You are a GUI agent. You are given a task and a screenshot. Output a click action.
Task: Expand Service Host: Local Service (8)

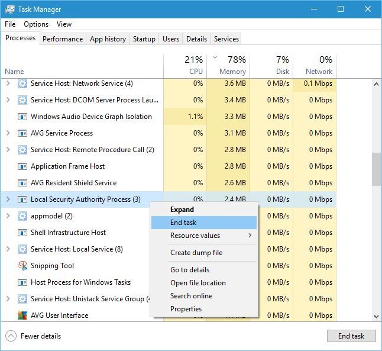(x=8, y=249)
